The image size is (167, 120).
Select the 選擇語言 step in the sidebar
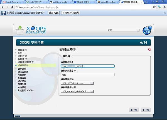click(x=22, y=50)
